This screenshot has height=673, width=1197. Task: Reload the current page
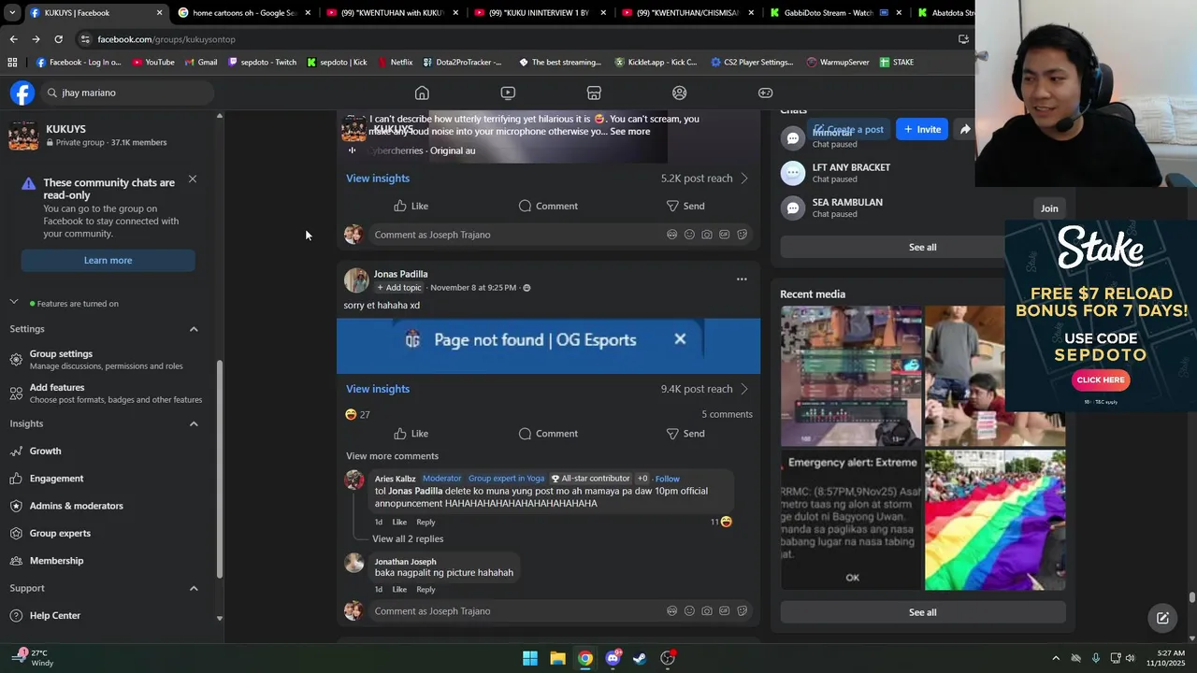[x=58, y=39]
